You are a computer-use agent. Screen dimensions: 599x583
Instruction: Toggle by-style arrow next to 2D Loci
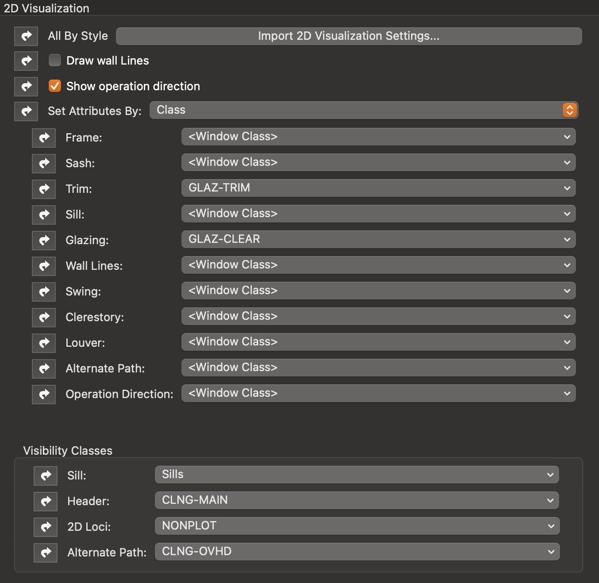pos(46,527)
